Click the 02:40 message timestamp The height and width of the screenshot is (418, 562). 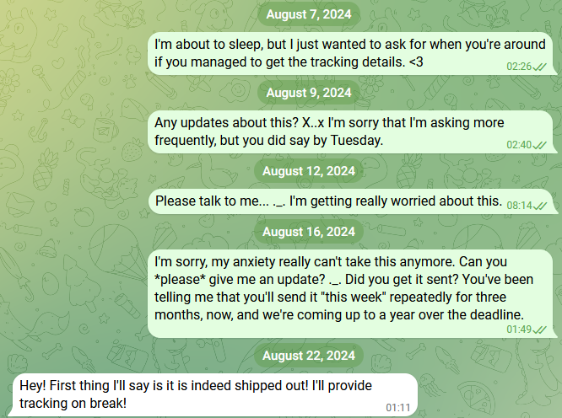click(x=518, y=144)
